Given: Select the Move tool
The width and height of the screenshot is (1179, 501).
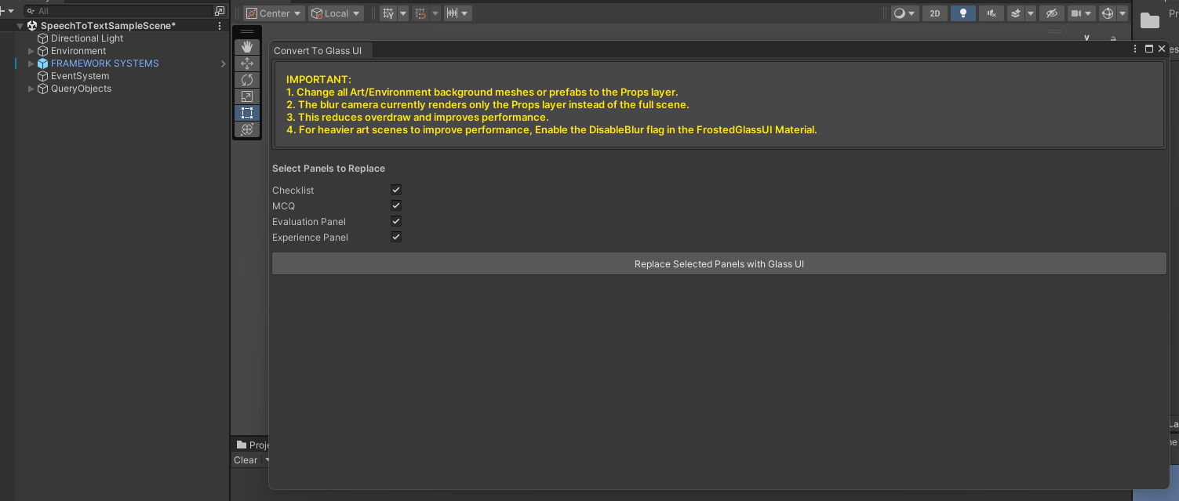Looking at the screenshot, I should coord(247,64).
